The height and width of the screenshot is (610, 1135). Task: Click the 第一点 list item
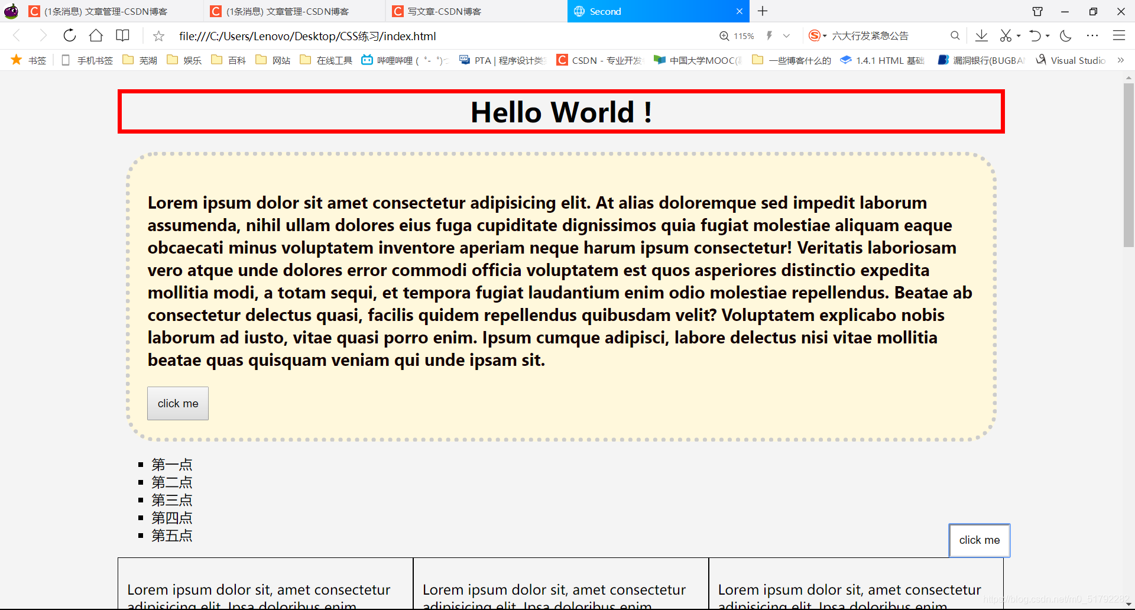[x=171, y=465]
